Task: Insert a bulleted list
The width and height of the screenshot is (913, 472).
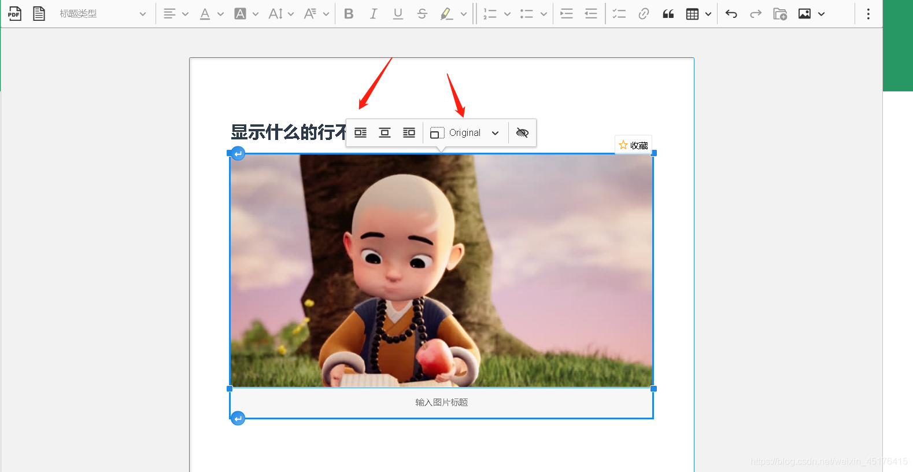Action: 526,13
